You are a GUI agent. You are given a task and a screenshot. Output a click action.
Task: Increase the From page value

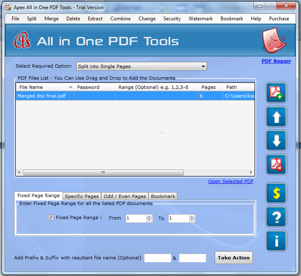tap(149, 216)
